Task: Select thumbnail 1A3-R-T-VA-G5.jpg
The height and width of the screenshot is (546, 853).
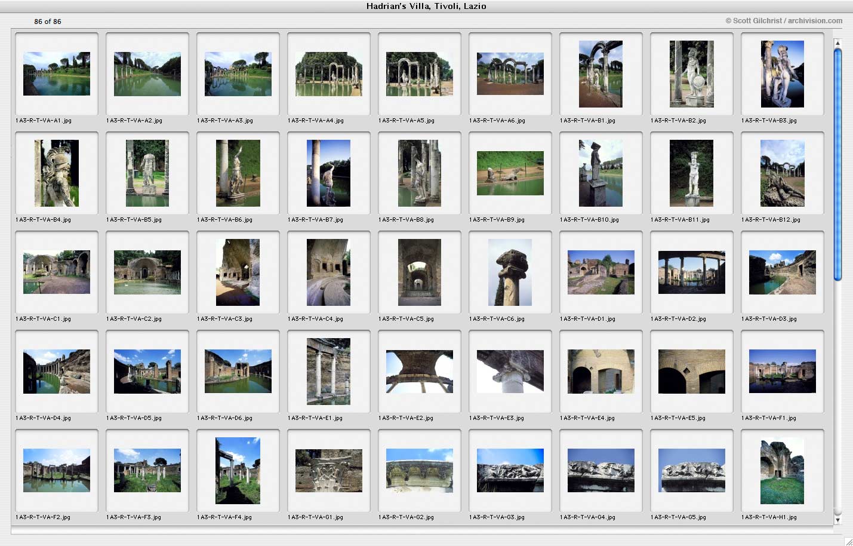Action: pos(692,471)
